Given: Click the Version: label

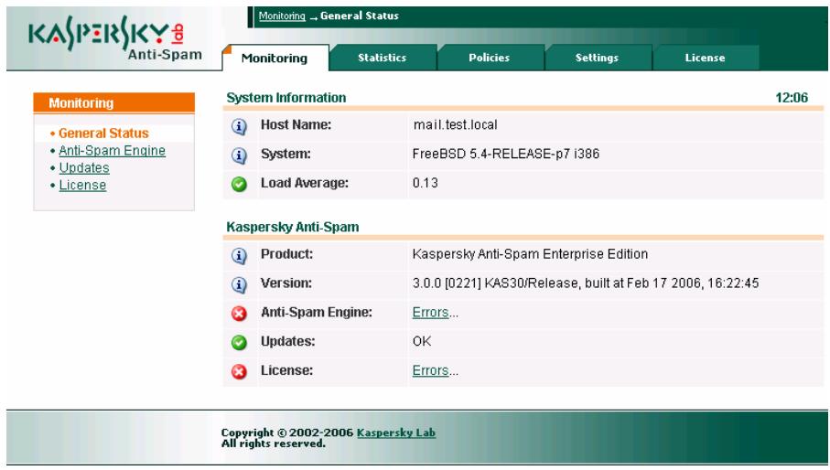Looking at the screenshot, I should pos(286,283).
